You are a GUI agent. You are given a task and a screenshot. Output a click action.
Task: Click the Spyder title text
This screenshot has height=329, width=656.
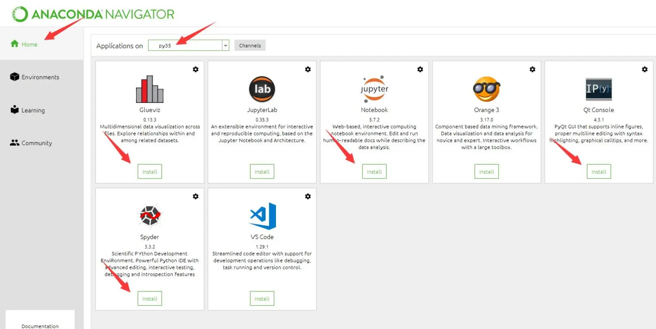click(150, 237)
